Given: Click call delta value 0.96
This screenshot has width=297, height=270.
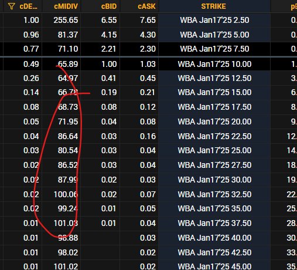Looking at the screenshot, I should point(31,35).
